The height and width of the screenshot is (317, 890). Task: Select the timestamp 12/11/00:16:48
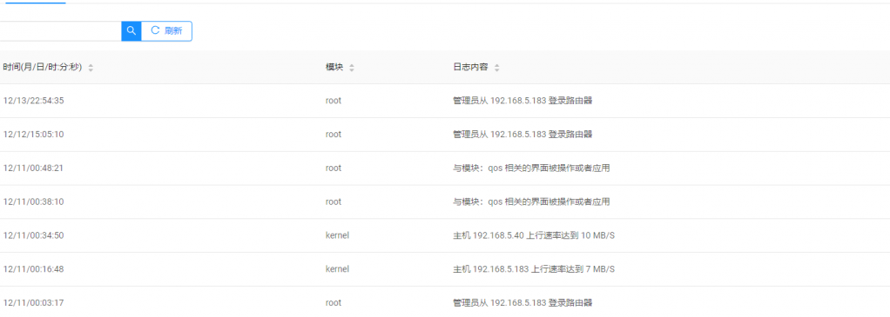pos(33,269)
